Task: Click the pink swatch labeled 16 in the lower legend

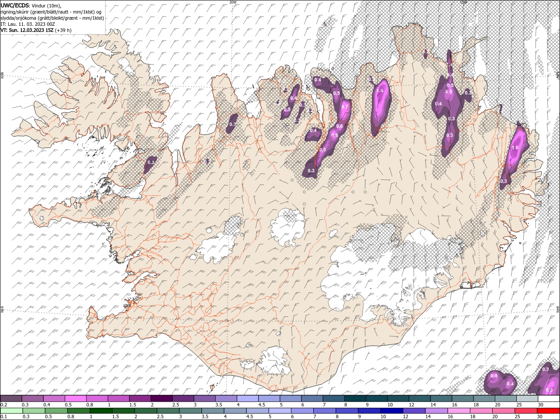Action: pyautogui.click(x=458, y=411)
